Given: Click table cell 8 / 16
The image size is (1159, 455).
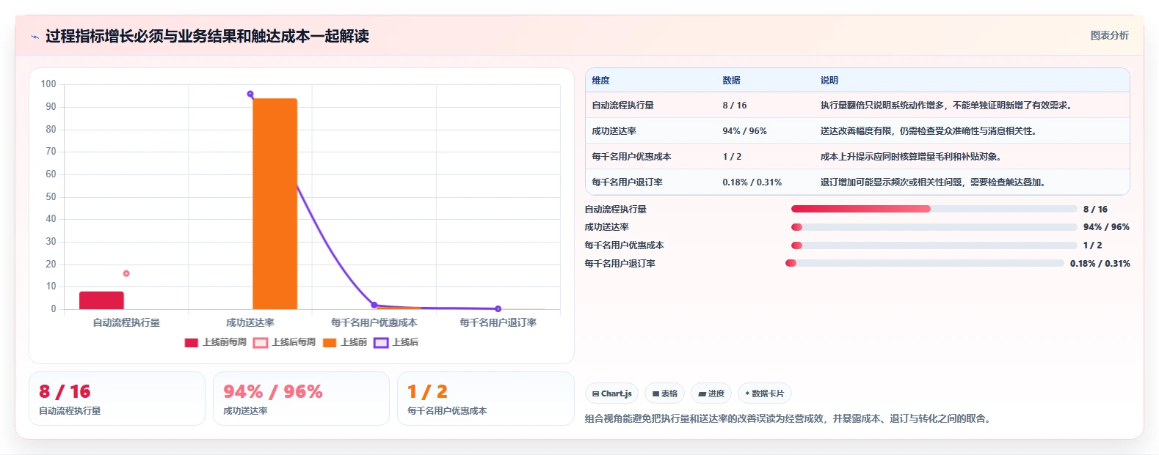Looking at the screenshot, I should (x=735, y=106).
